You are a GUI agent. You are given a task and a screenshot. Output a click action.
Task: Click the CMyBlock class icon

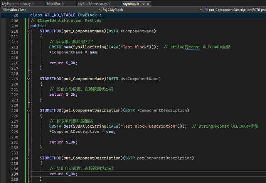click(x=105, y=10)
